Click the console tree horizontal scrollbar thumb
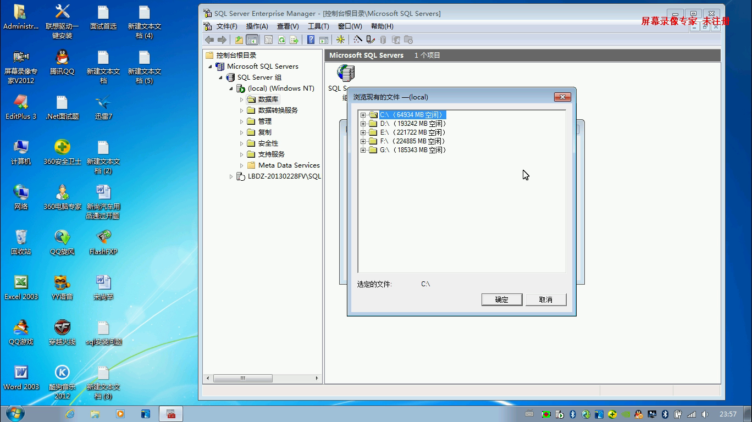752x422 pixels. pos(242,378)
